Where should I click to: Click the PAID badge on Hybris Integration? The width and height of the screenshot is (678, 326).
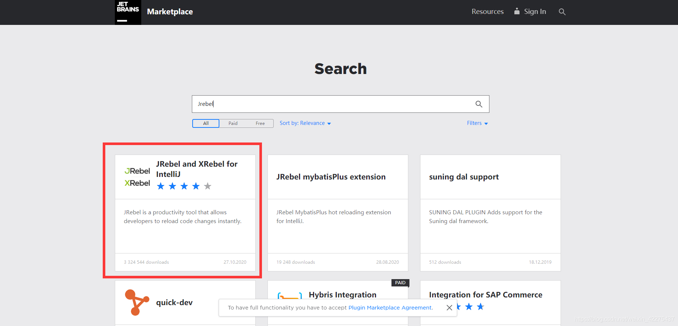(x=400, y=283)
